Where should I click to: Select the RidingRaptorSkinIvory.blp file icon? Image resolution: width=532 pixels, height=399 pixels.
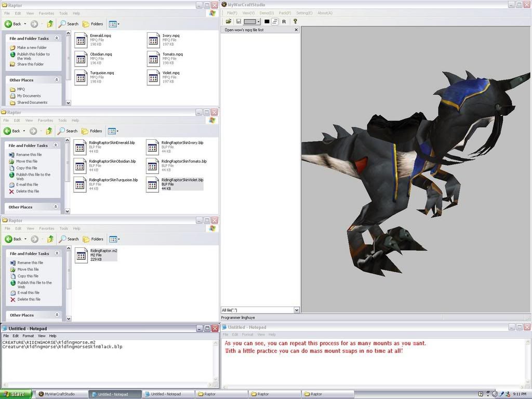tap(152, 148)
